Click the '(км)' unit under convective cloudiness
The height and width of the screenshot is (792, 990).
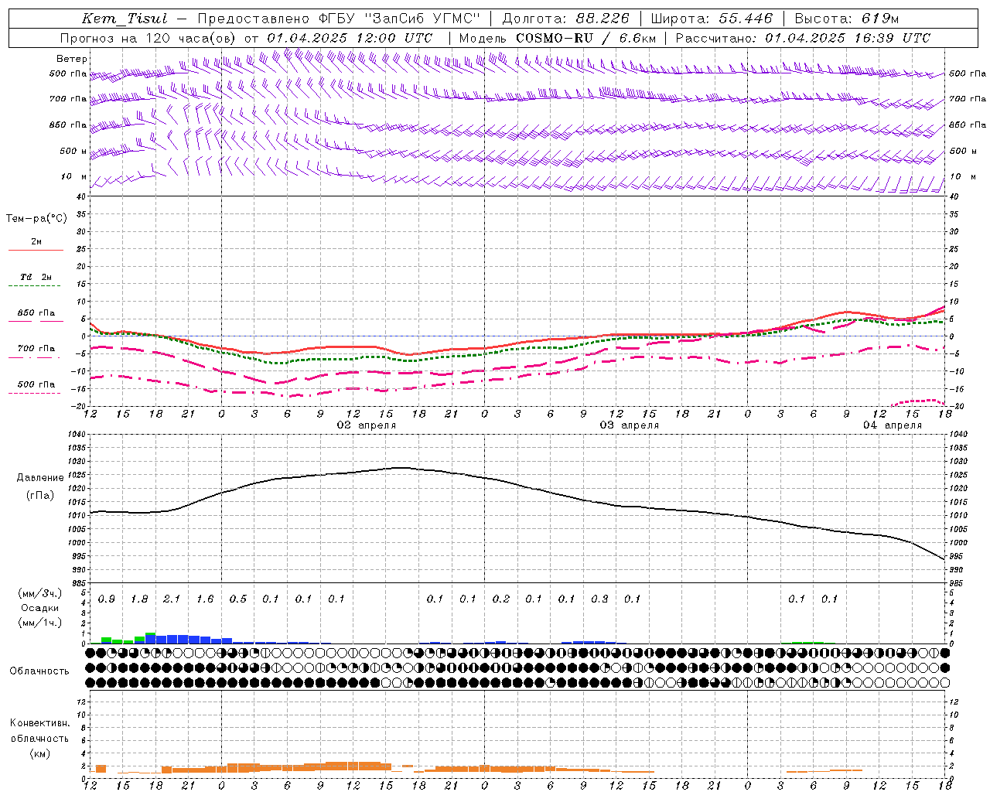(x=40, y=753)
